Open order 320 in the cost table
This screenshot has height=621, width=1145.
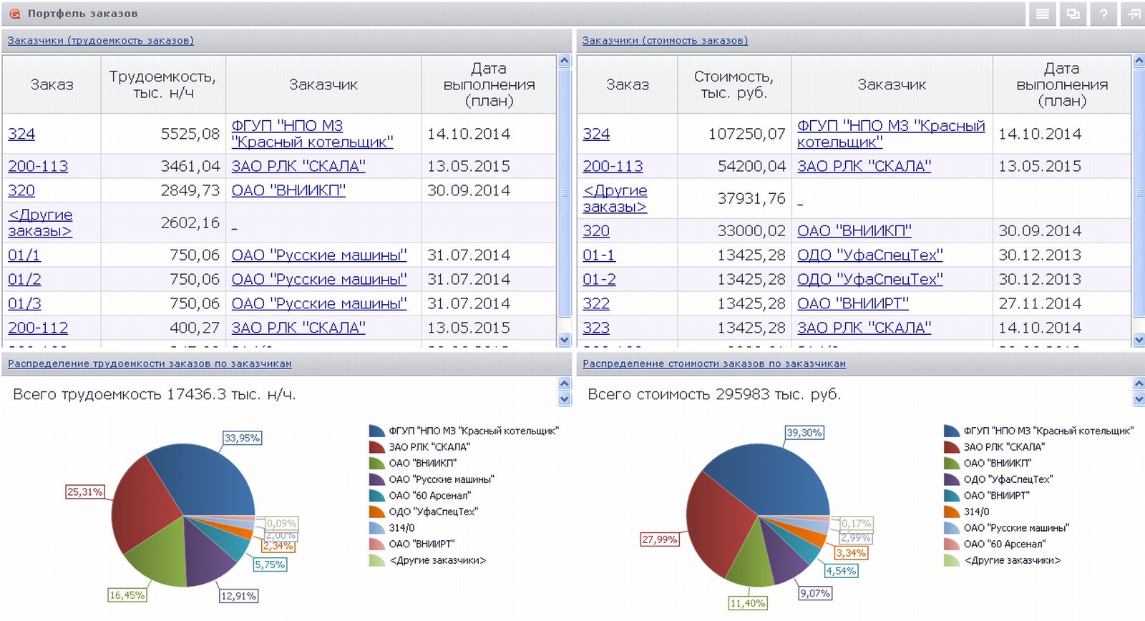pyautogui.click(x=596, y=230)
